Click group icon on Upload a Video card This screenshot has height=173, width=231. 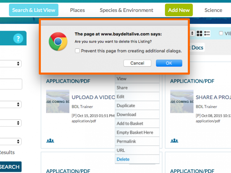(50, 141)
